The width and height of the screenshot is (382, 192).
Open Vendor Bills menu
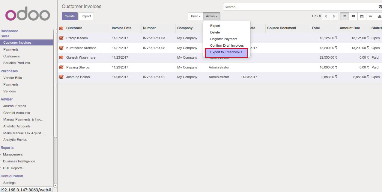click(x=13, y=78)
